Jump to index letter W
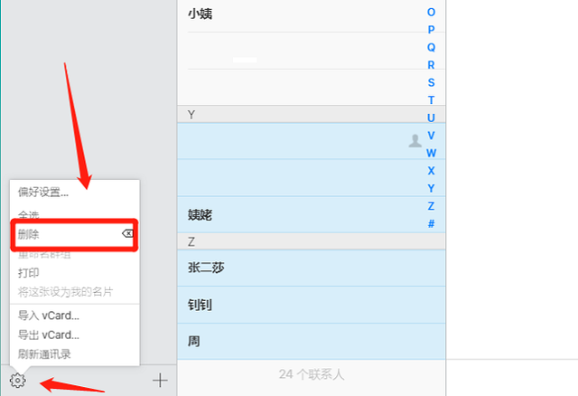 431,153
